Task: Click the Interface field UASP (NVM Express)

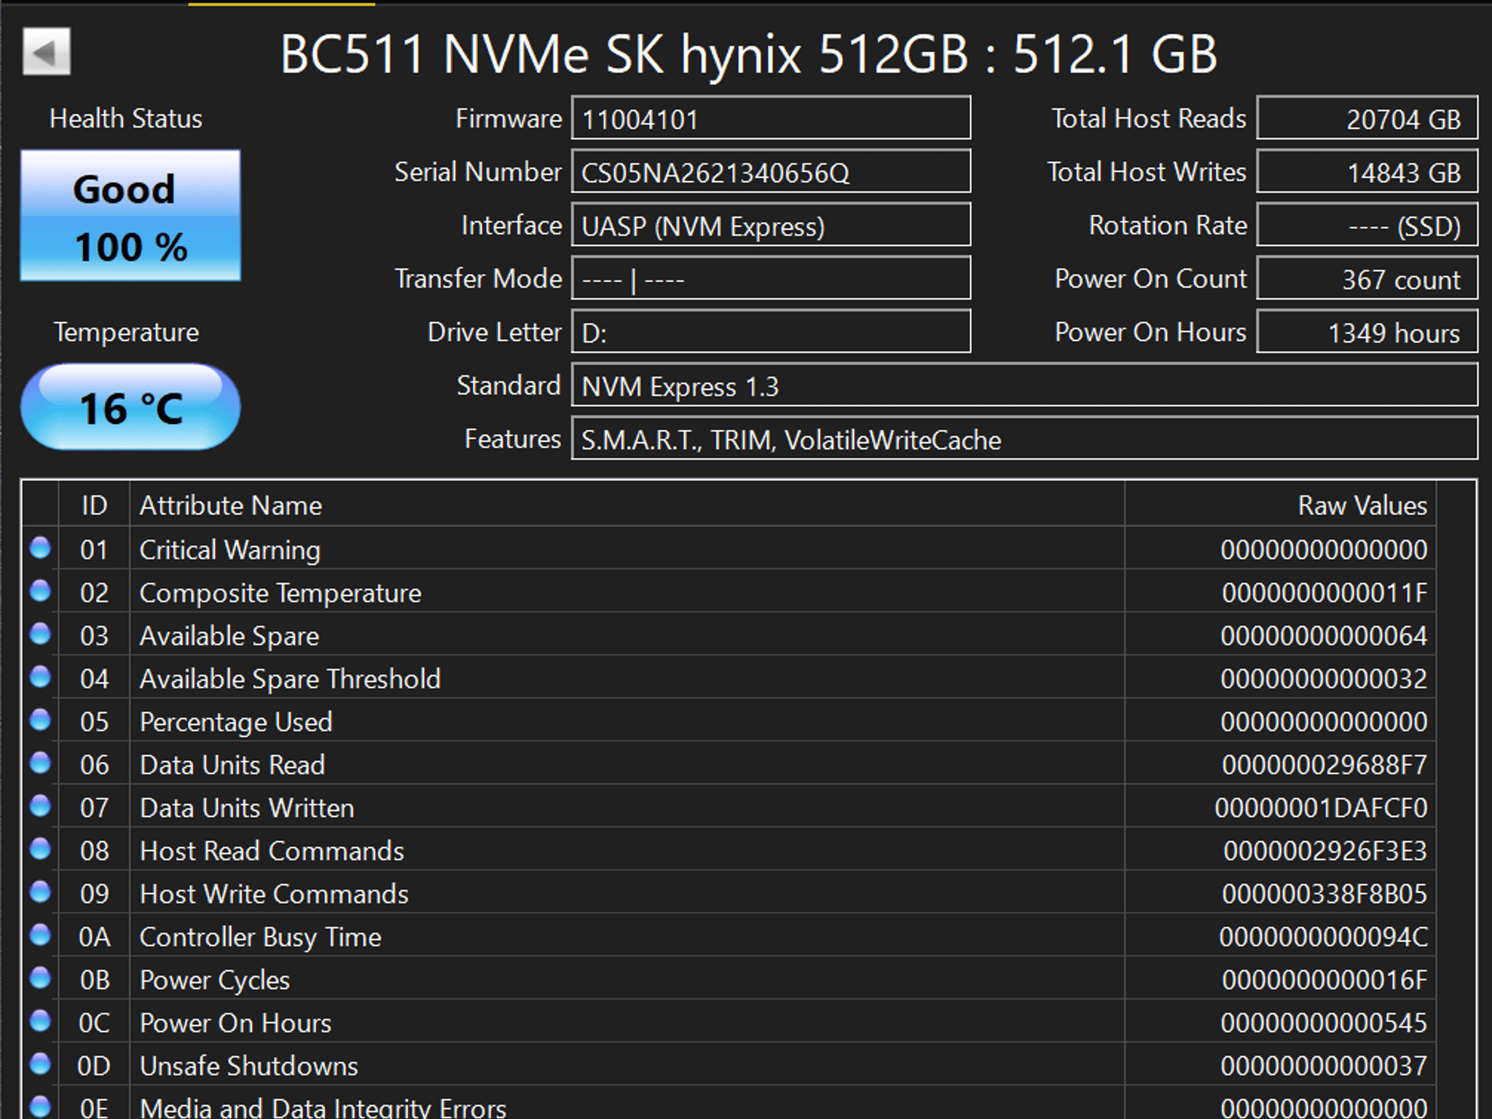Action: (771, 225)
